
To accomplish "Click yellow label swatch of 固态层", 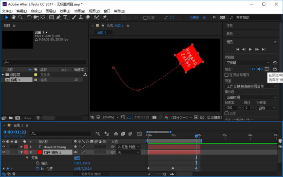I will point(36,75).
